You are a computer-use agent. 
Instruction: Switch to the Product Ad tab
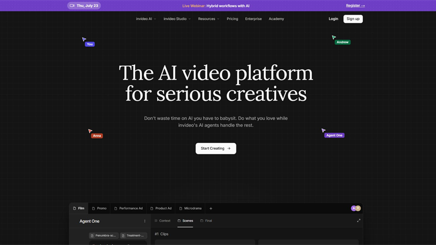tap(161, 209)
